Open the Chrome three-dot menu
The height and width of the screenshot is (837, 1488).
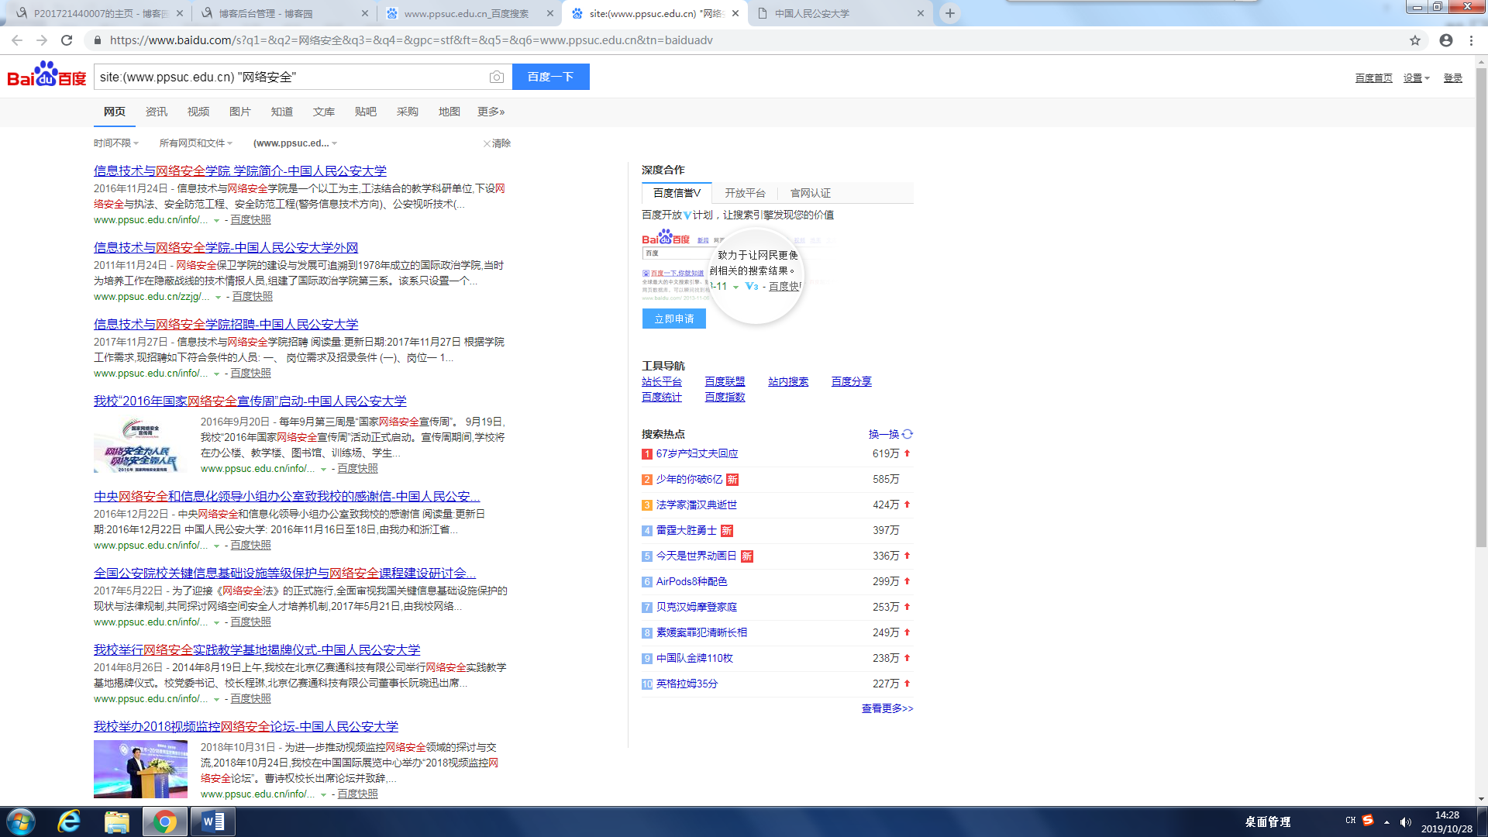(x=1472, y=40)
